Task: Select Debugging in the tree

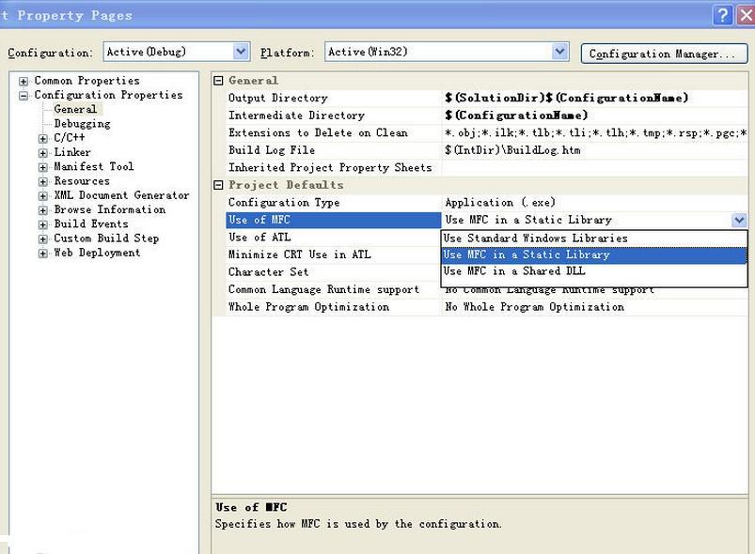Action: pyautogui.click(x=83, y=124)
